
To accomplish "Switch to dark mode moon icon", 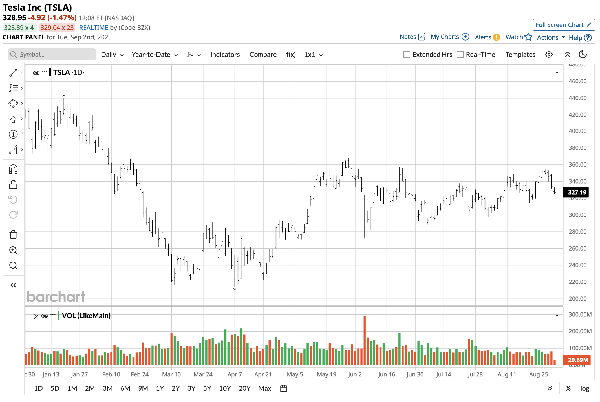I will [x=583, y=54].
